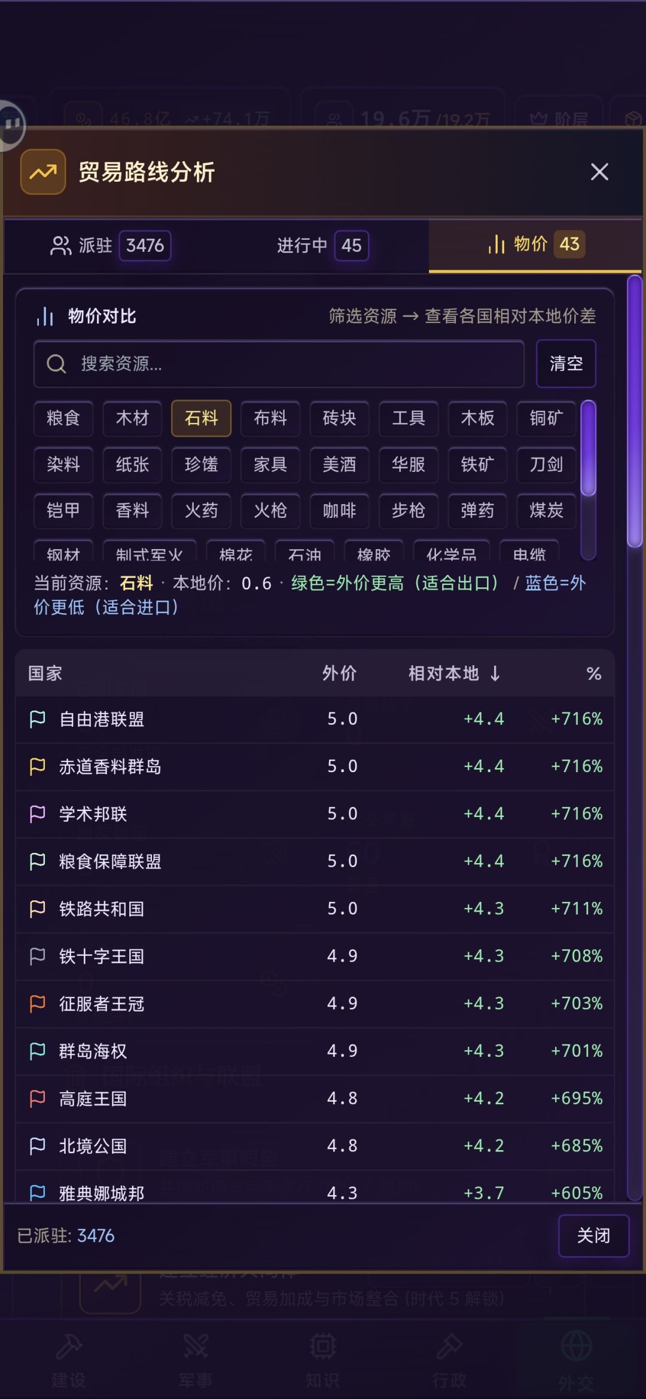This screenshot has height=1399, width=646.
Task: Click the flag icon of 铁路共和国
Action: (x=38, y=909)
